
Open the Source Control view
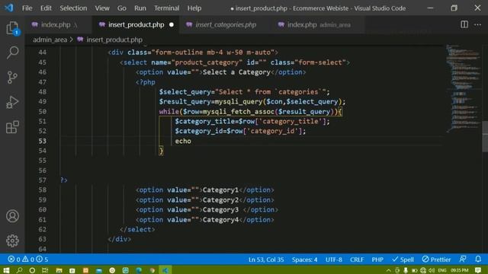point(12,78)
